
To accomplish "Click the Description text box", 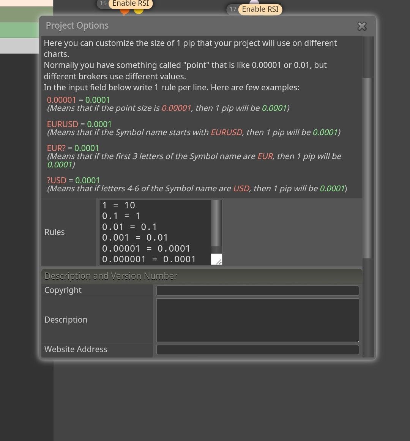I will click(x=257, y=320).
